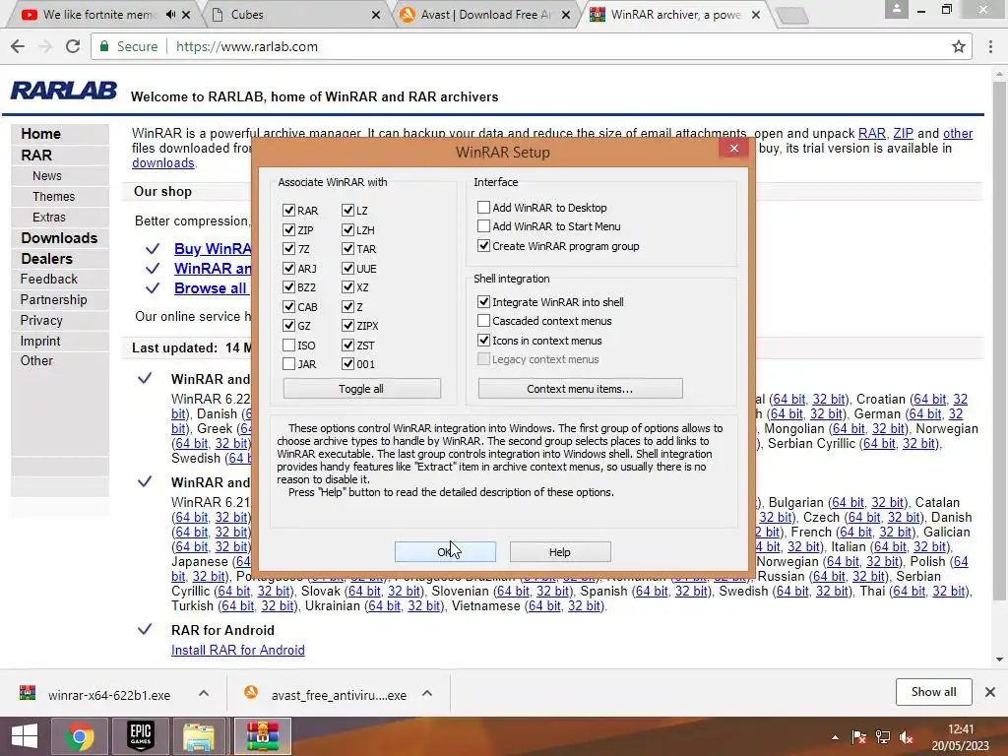Image resolution: width=1008 pixels, height=756 pixels.
Task: Click scrollbar down arrow
Action: pyautogui.click(x=999, y=659)
